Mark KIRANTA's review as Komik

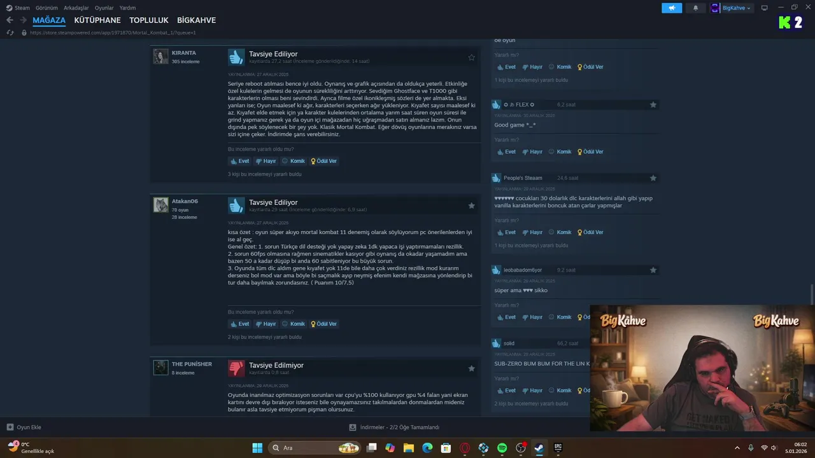(x=294, y=161)
